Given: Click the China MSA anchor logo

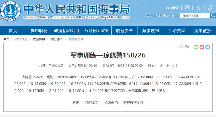Looking at the screenshot, I should (x=10, y=11).
